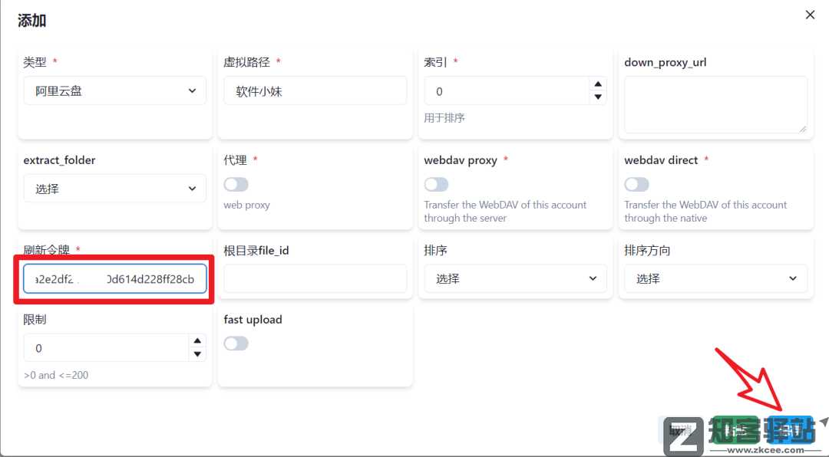Enable the fast upload toggle
This screenshot has height=457, width=829.
236,344
